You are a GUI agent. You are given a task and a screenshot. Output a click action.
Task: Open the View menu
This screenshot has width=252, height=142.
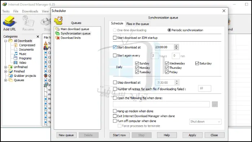[45, 11]
